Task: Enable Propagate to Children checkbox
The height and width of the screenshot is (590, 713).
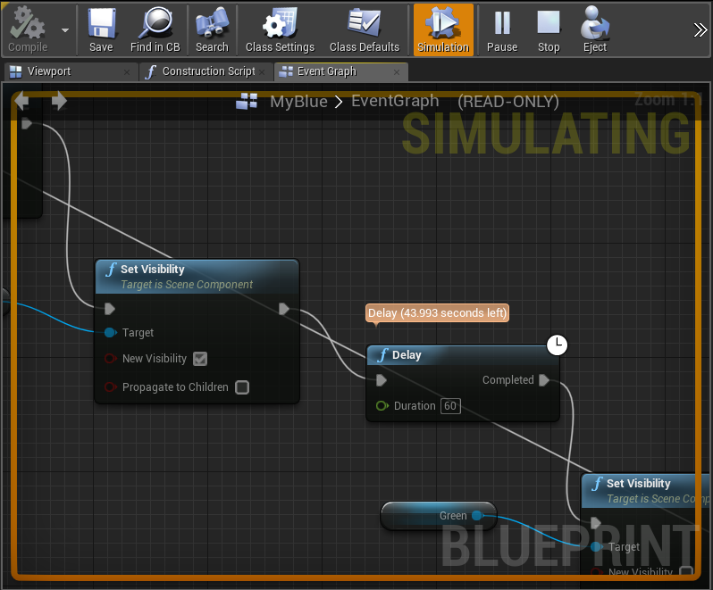Action: click(242, 387)
